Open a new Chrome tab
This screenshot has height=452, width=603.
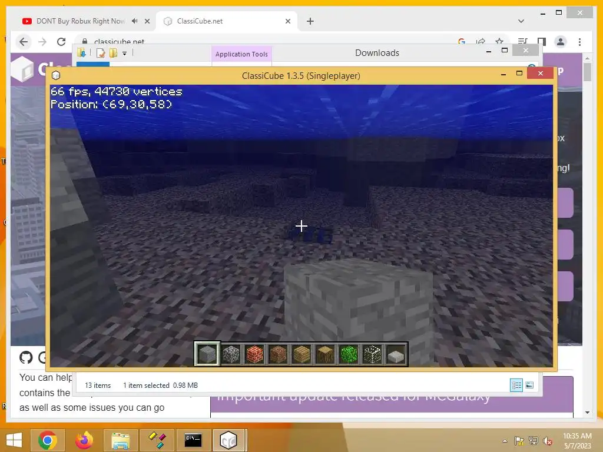tap(310, 21)
